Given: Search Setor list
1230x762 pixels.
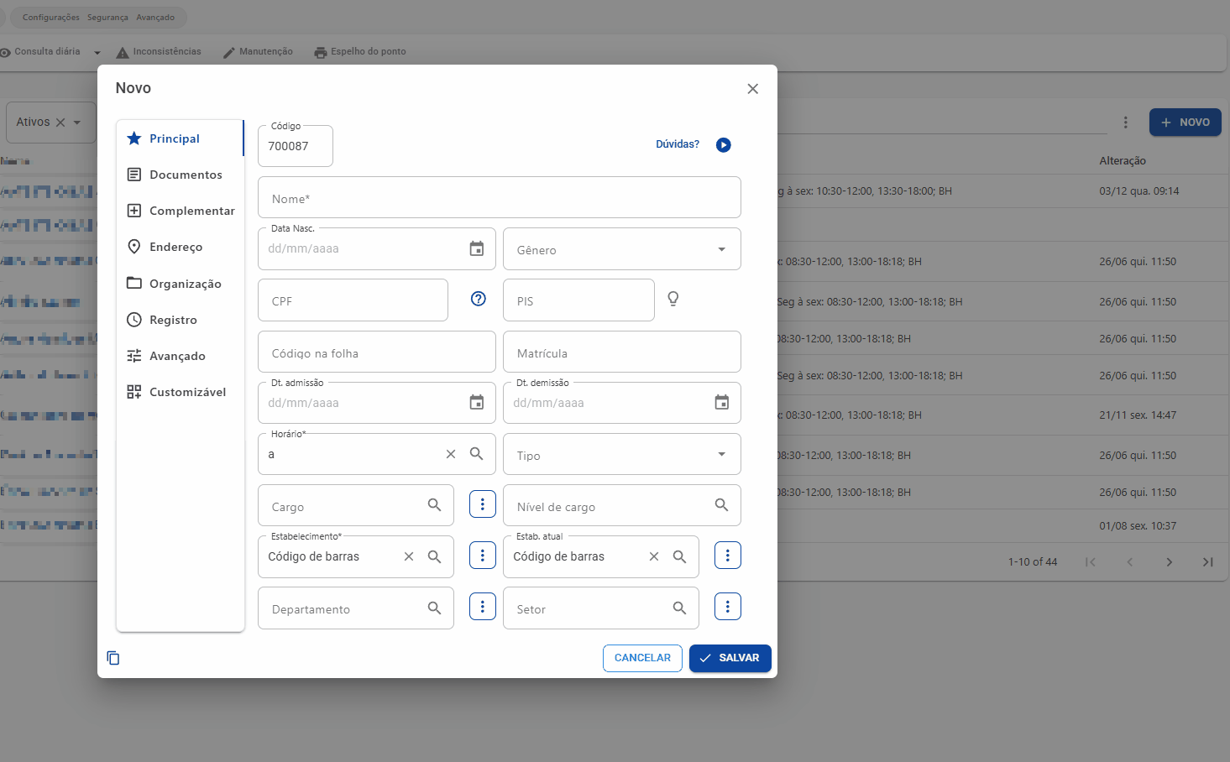Looking at the screenshot, I should 679,608.
